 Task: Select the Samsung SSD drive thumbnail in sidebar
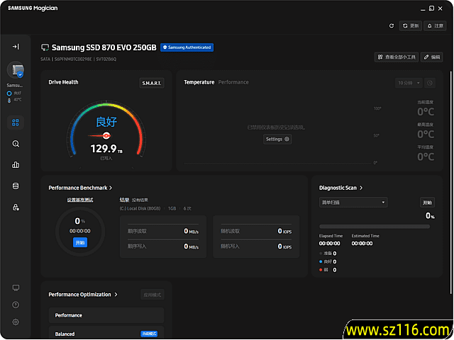[x=16, y=71]
